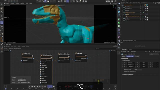Click the hamburger menu icon in viewport
The width and height of the screenshot is (160, 90).
click(5, 3)
